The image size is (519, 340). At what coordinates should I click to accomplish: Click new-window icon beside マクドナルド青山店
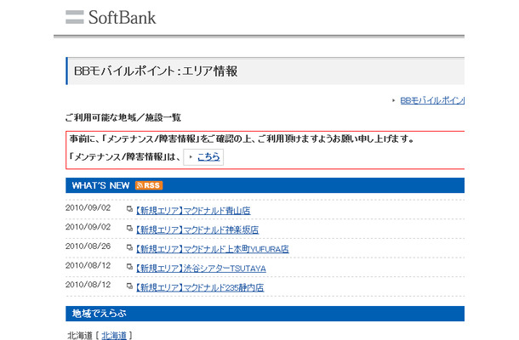point(129,209)
